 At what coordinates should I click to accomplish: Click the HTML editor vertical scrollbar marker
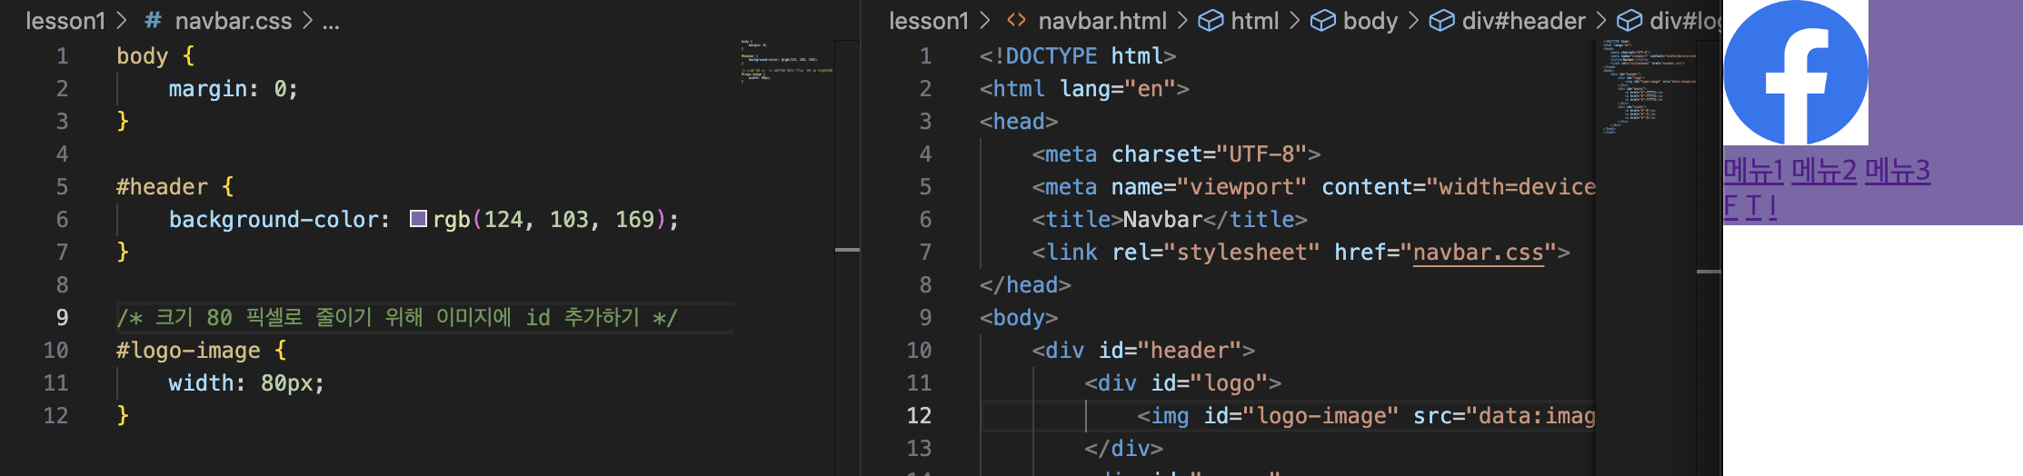[x=1709, y=271]
